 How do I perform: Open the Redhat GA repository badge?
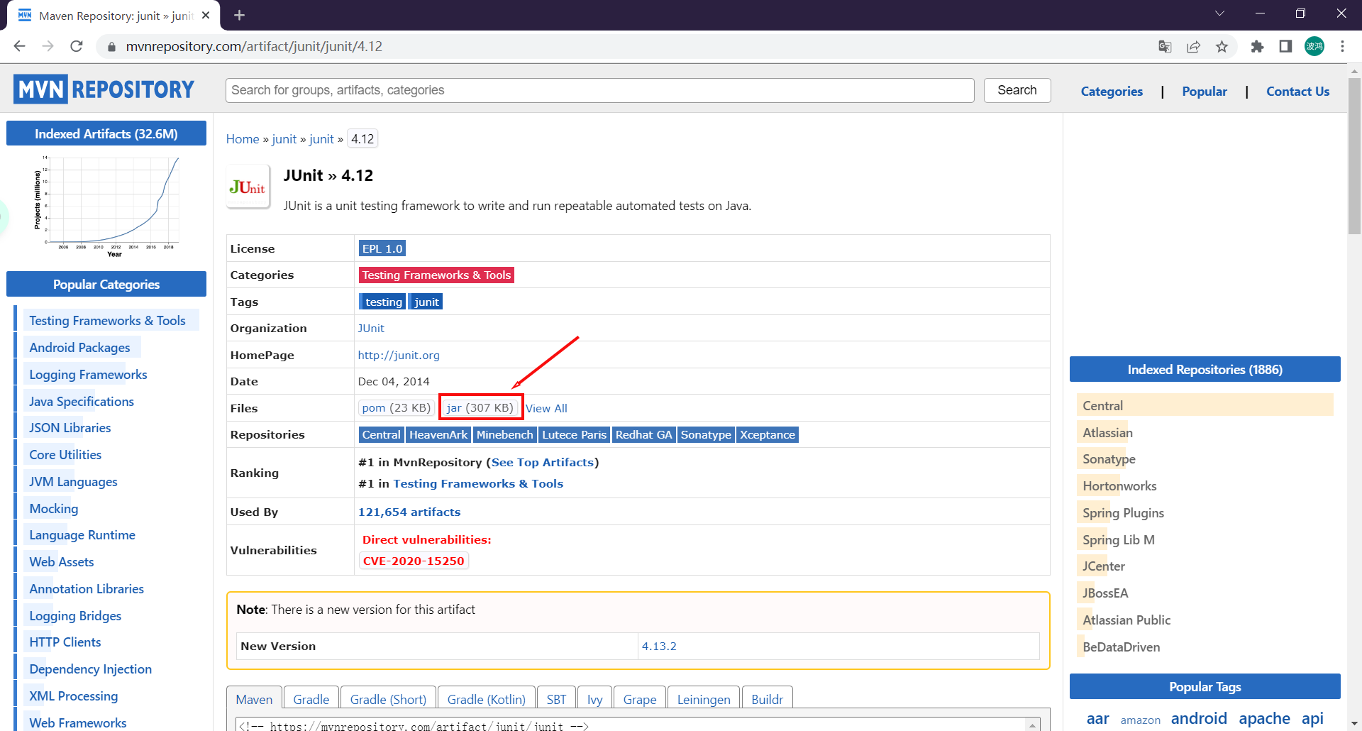(x=643, y=435)
